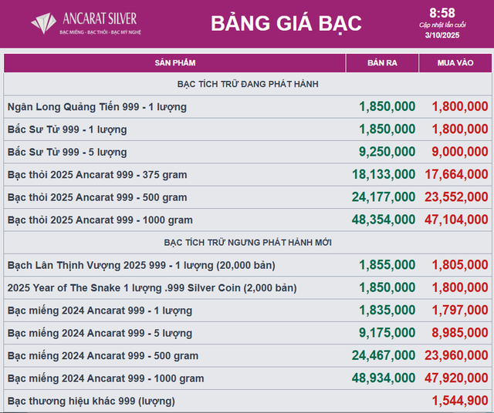Open Bạc thương hiệu khác 999 row
This screenshot has height=413, width=494.
[91, 401]
